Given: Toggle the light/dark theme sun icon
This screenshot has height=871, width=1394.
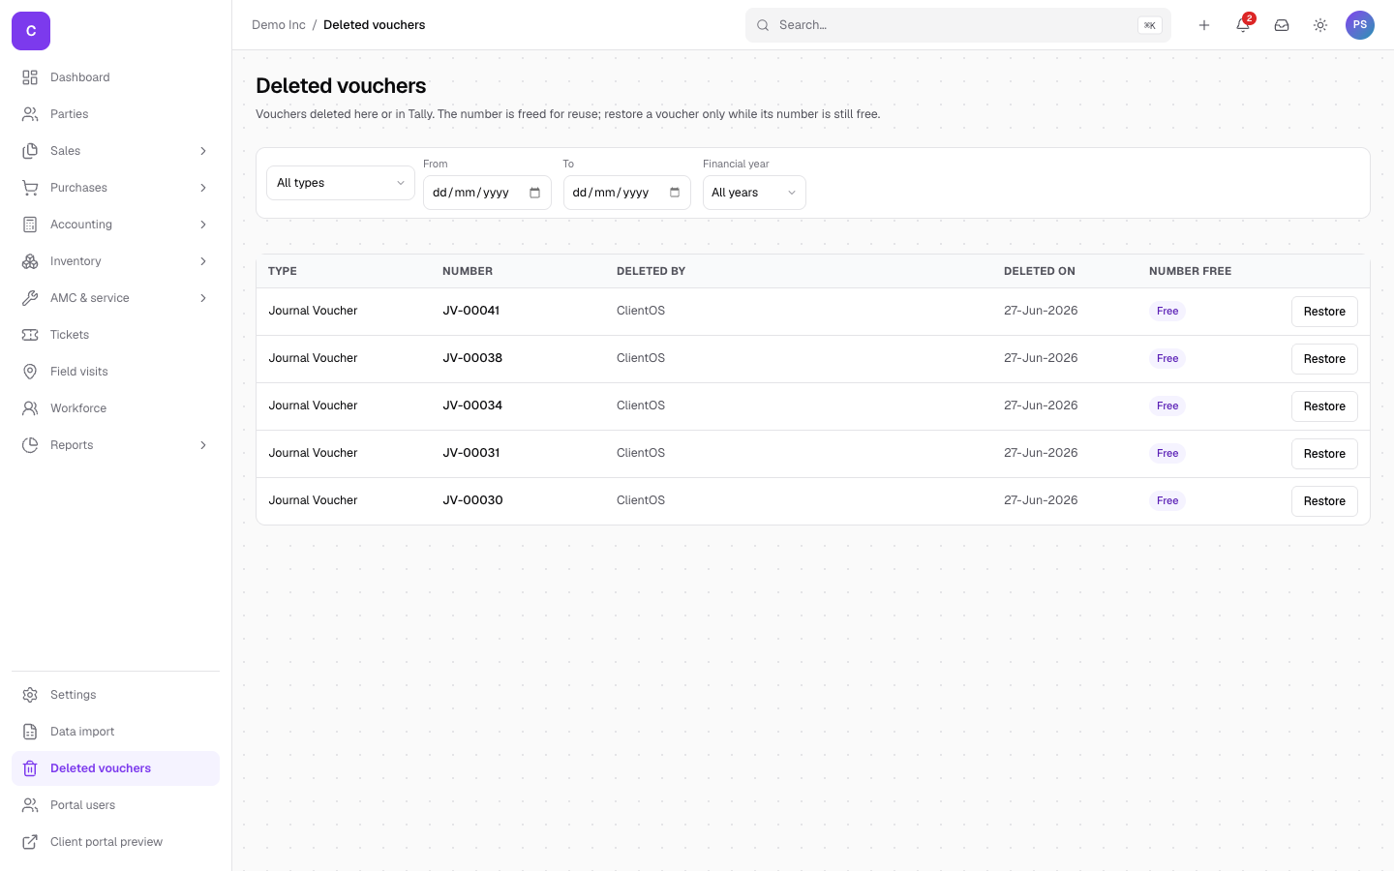Looking at the screenshot, I should point(1320,25).
